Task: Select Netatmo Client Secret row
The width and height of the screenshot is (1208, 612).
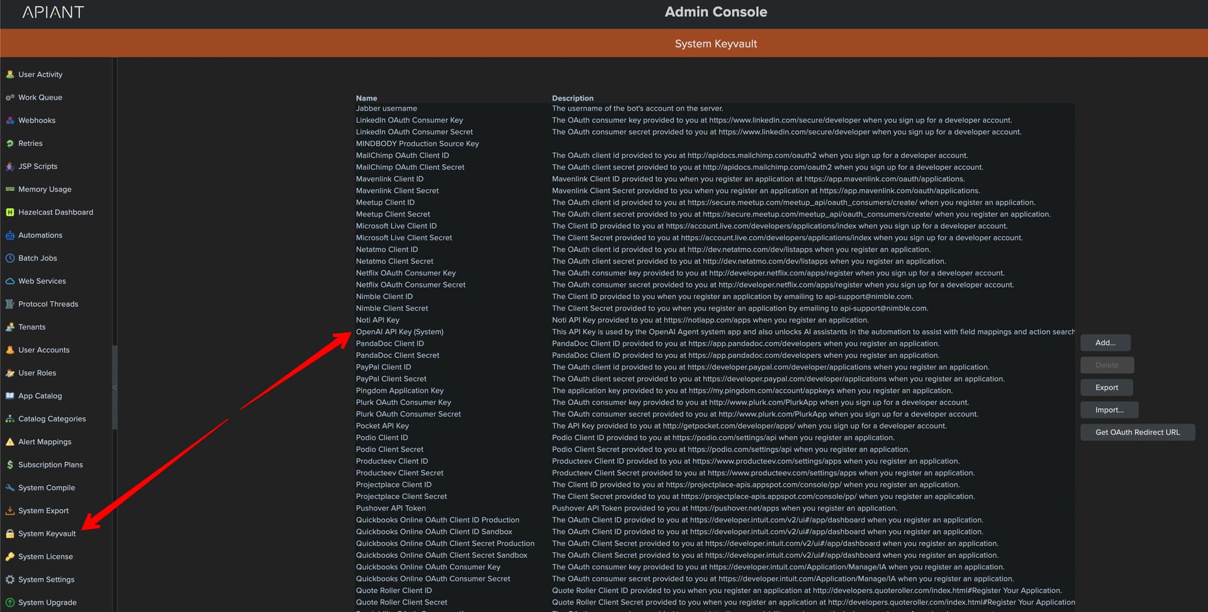Action: click(715, 262)
